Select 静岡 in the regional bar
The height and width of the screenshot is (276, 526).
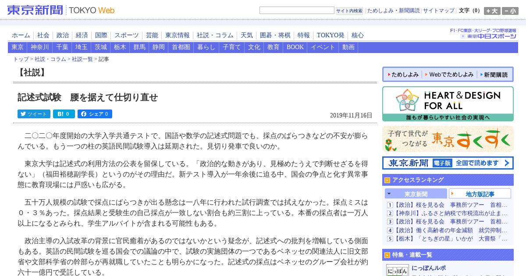click(159, 47)
